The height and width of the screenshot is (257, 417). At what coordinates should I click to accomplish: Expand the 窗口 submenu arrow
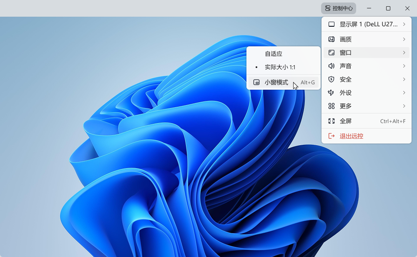click(404, 53)
